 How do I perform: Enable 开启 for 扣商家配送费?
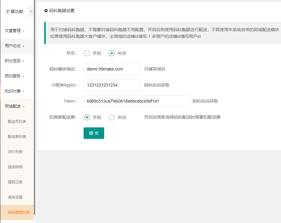click(87, 117)
